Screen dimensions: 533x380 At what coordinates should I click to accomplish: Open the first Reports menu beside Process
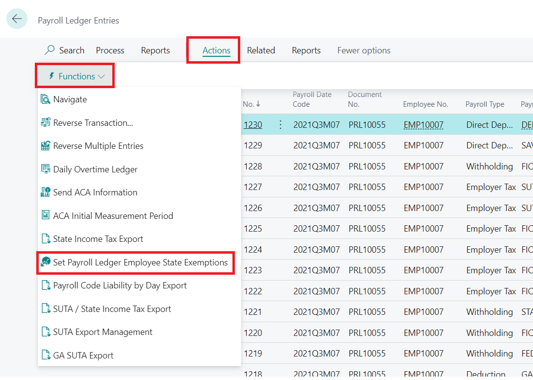pyautogui.click(x=155, y=50)
